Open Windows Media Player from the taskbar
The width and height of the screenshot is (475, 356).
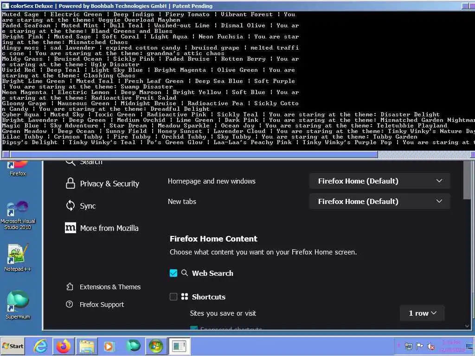[x=109, y=346]
